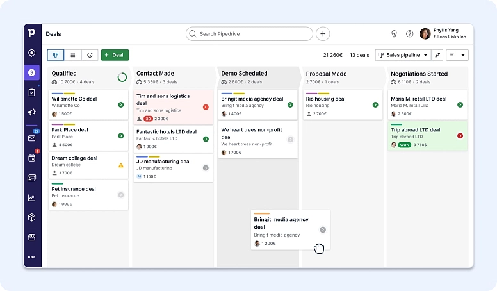Click the green add Deal button
This screenshot has height=291, width=497.
[115, 55]
